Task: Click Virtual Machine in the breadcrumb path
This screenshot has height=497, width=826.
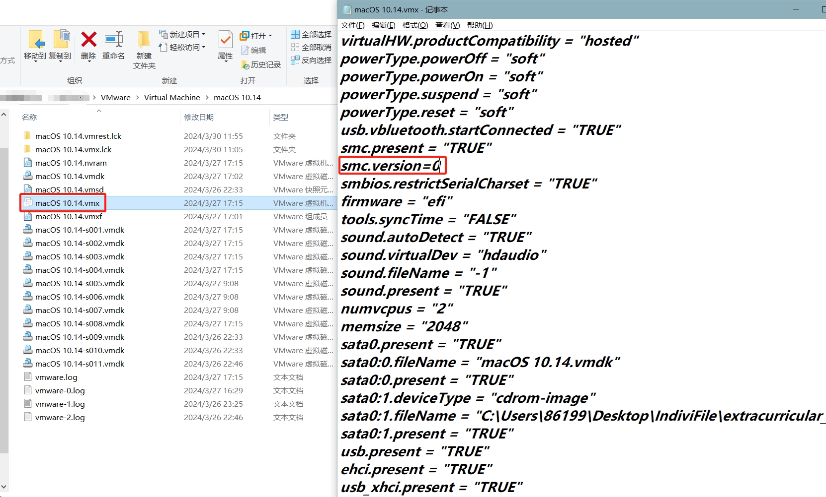Action: [x=172, y=97]
